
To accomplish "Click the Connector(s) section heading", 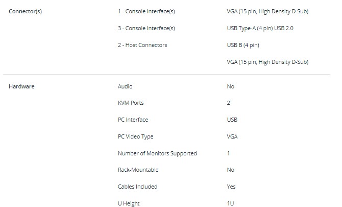I will [x=26, y=12].
